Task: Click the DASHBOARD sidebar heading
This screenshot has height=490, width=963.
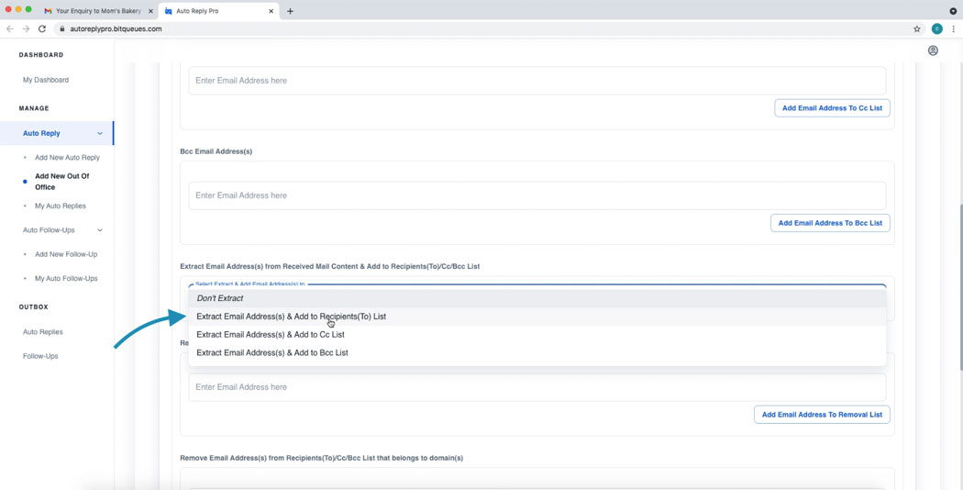Action: 41,55
